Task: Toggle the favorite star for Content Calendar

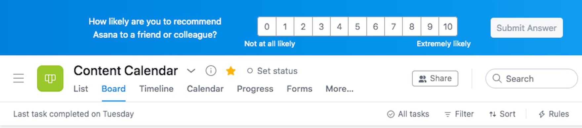Action: click(x=231, y=71)
